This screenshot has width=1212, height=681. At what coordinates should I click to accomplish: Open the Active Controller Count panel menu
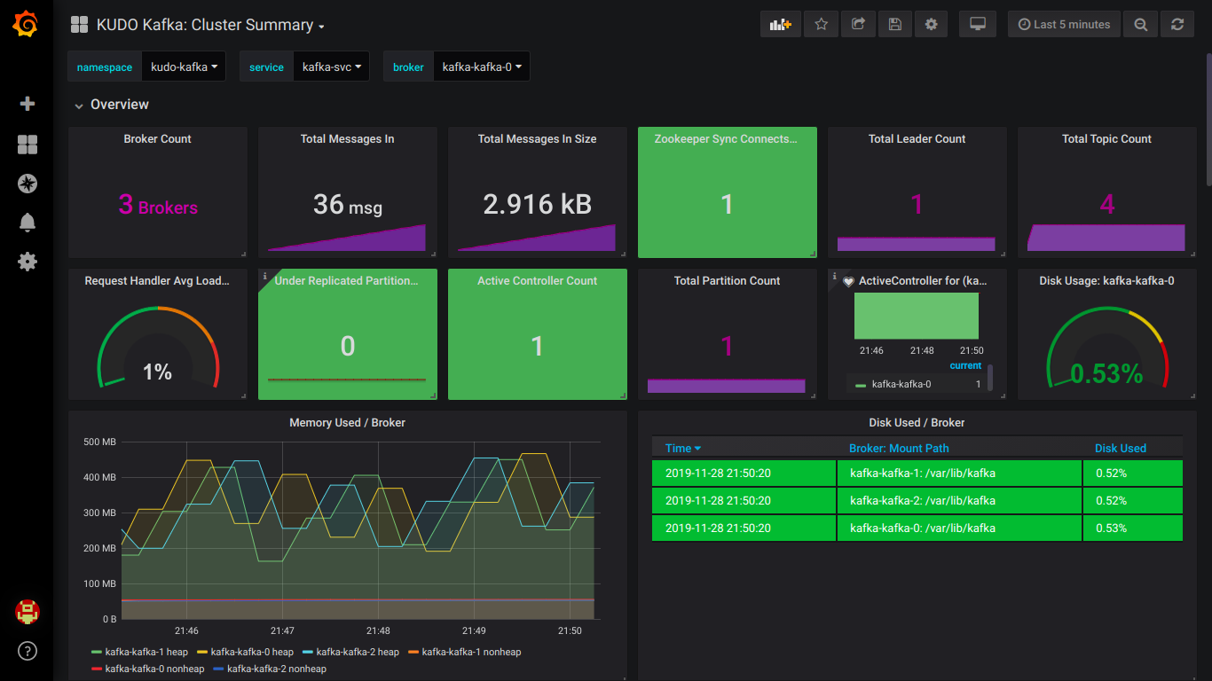[537, 281]
